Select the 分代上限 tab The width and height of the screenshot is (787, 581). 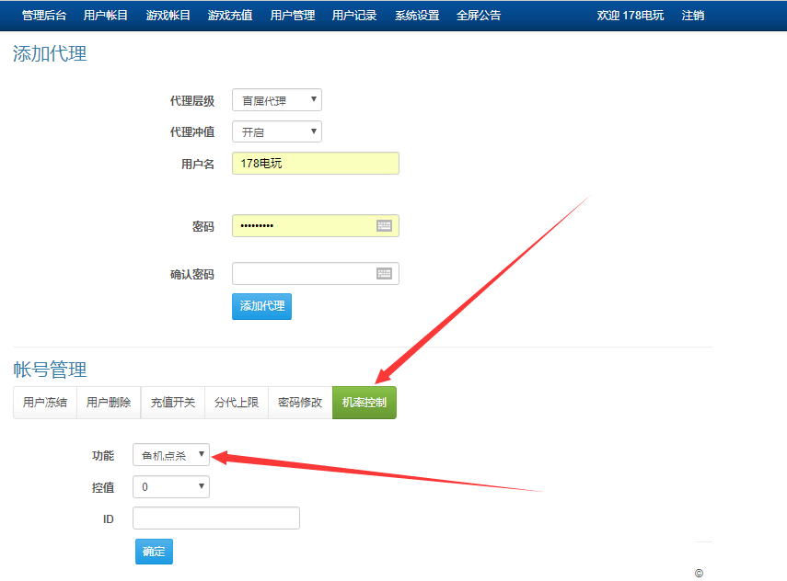click(236, 402)
